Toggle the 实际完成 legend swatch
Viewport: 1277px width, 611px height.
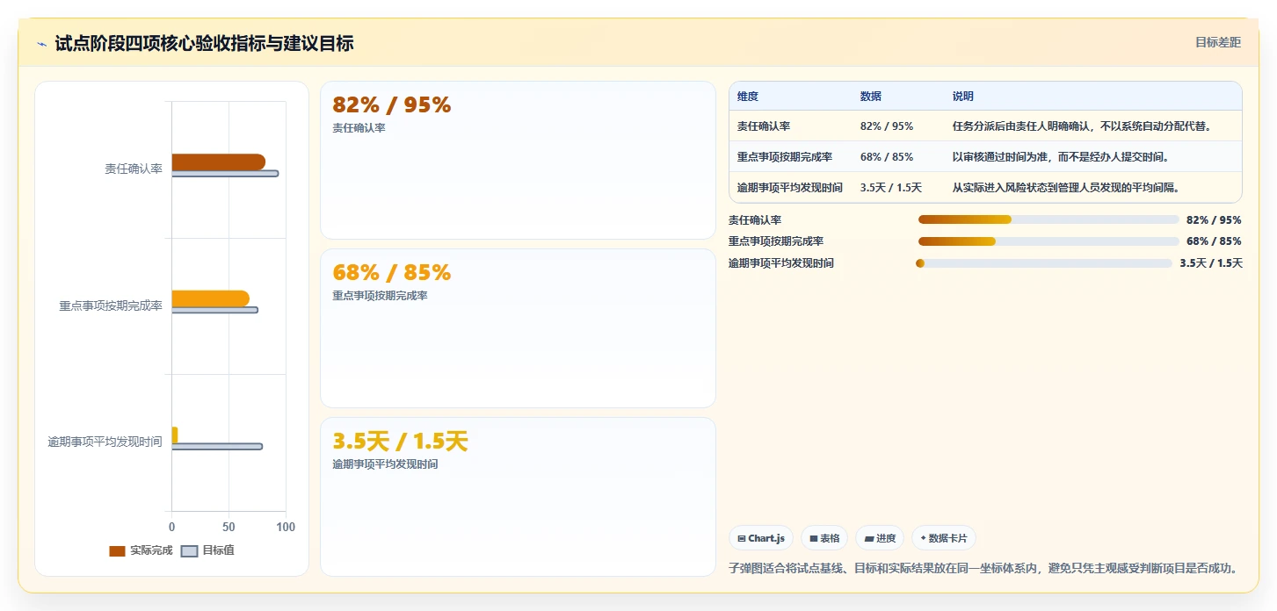click(x=117, y=551)
